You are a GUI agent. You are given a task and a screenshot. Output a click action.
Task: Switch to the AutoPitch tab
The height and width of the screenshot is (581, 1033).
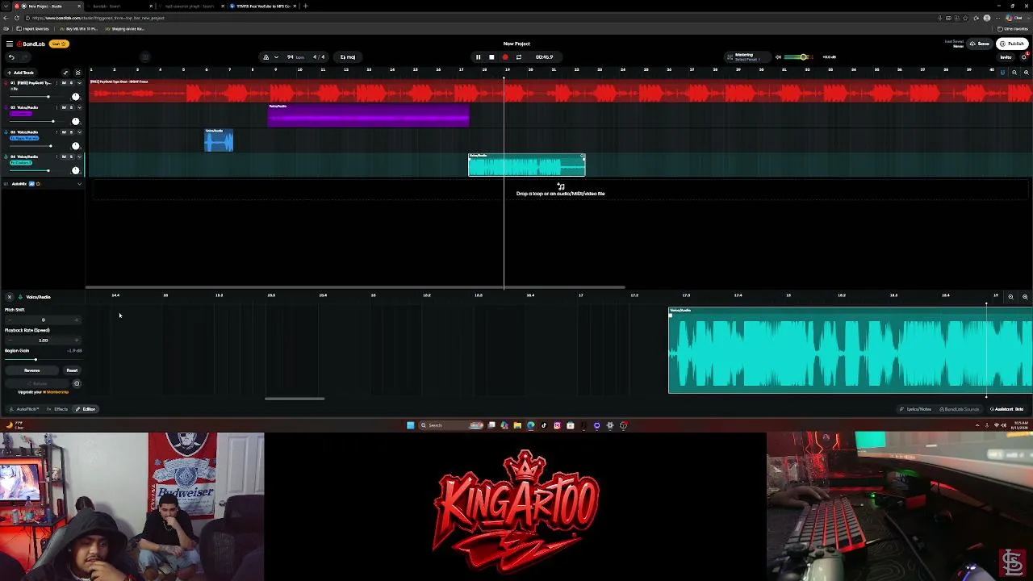click(x=24, y=409)
